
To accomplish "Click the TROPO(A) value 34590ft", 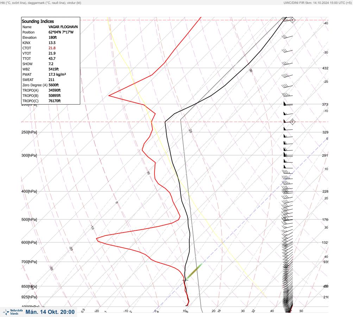I will pyautogui.click(x=55, y=91).
